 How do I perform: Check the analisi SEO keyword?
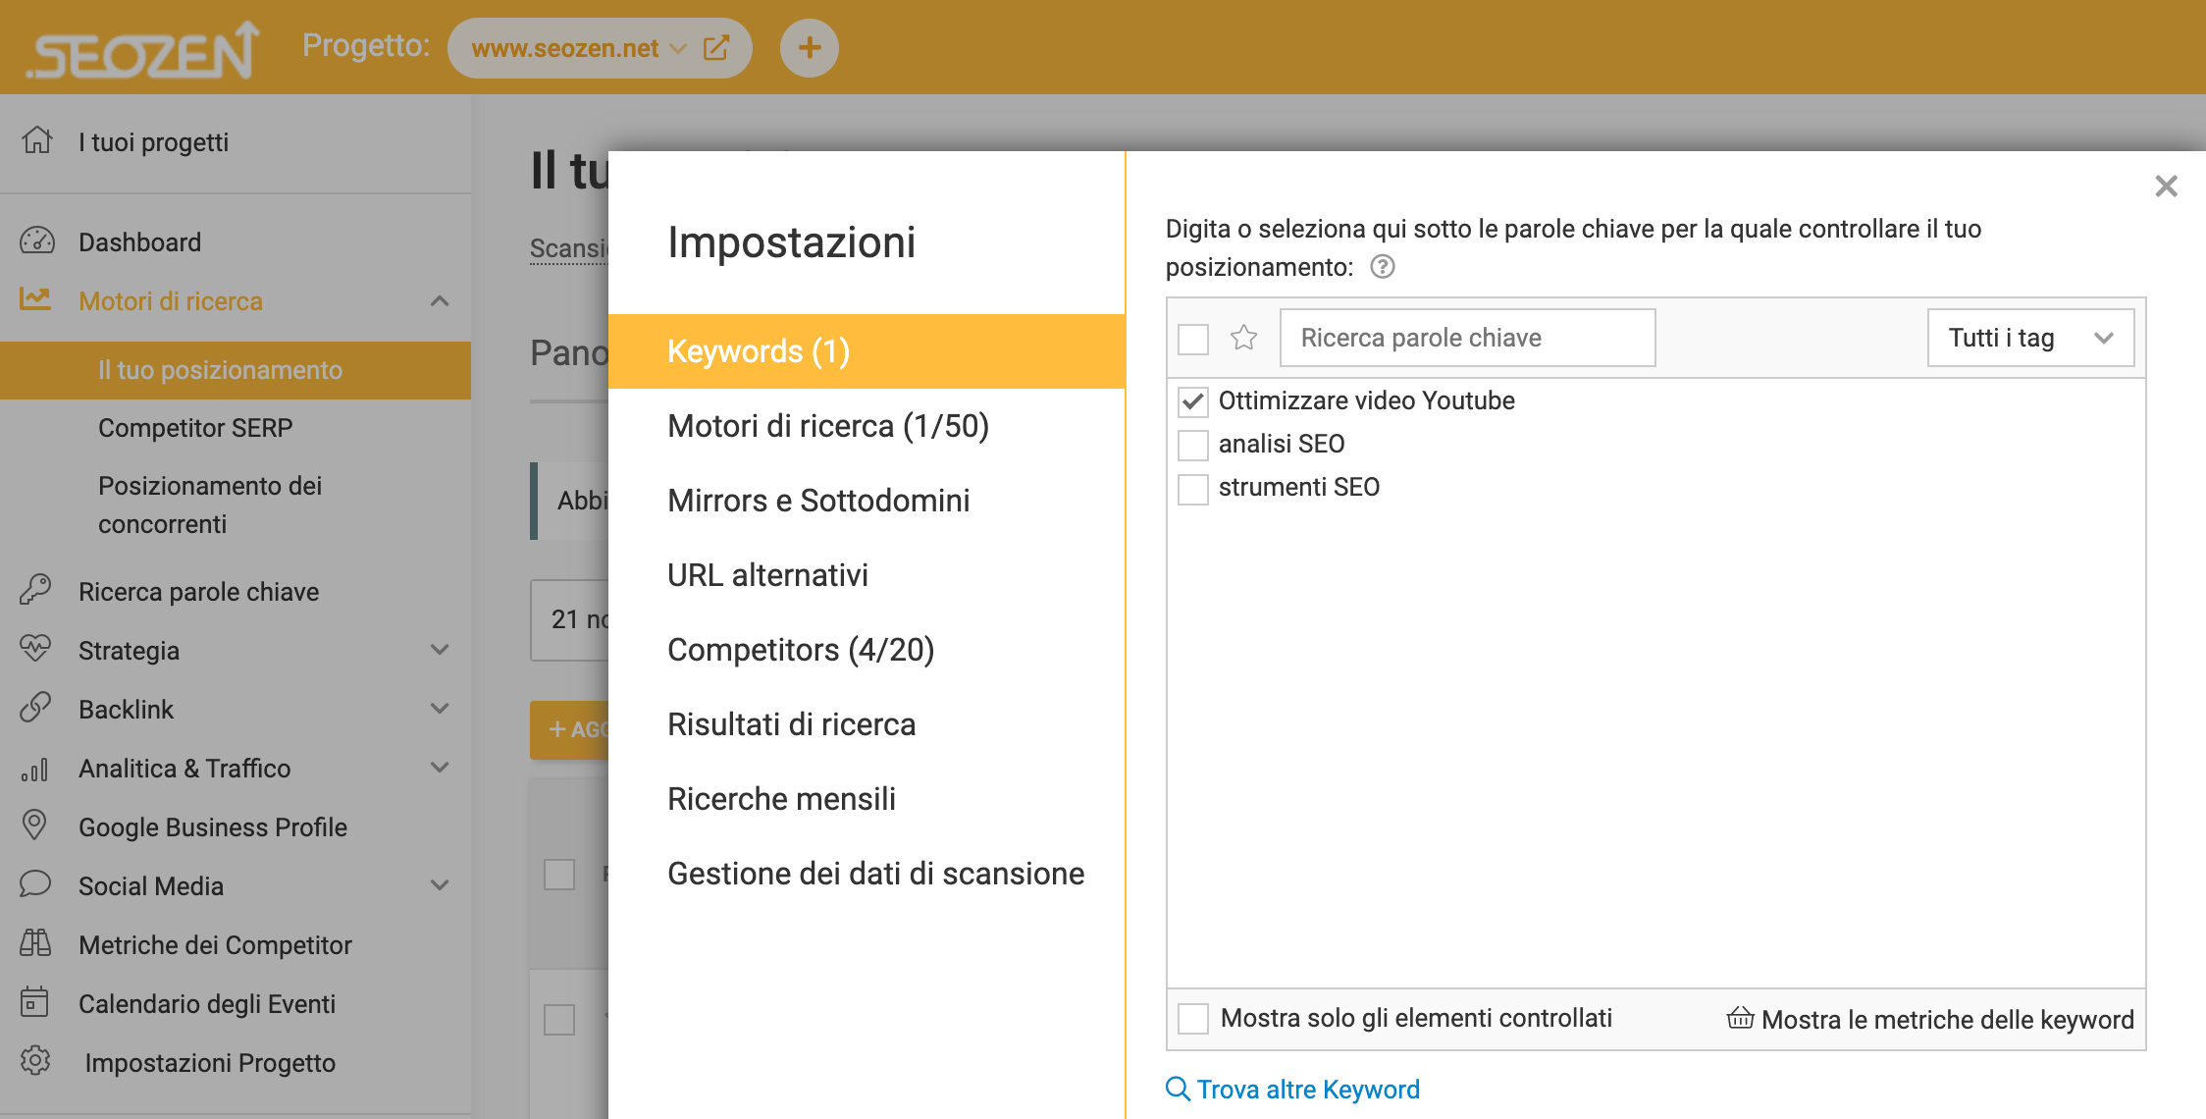pos(1193,445)
